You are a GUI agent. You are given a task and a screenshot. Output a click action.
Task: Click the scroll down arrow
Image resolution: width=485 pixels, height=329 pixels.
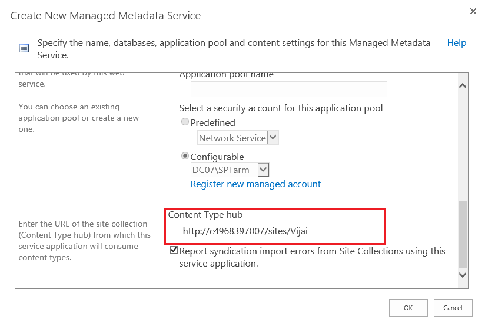click(x=462, y=275)
